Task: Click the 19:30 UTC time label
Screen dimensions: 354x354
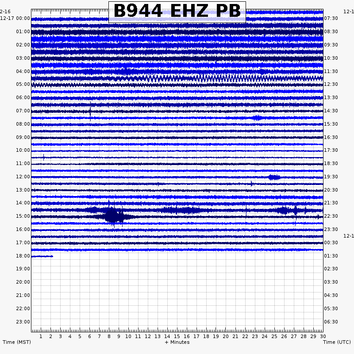Action: [x=331, y=177]
